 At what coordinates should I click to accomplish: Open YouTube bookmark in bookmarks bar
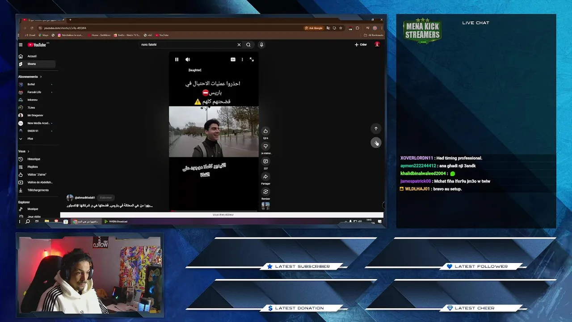click(162, 35)
